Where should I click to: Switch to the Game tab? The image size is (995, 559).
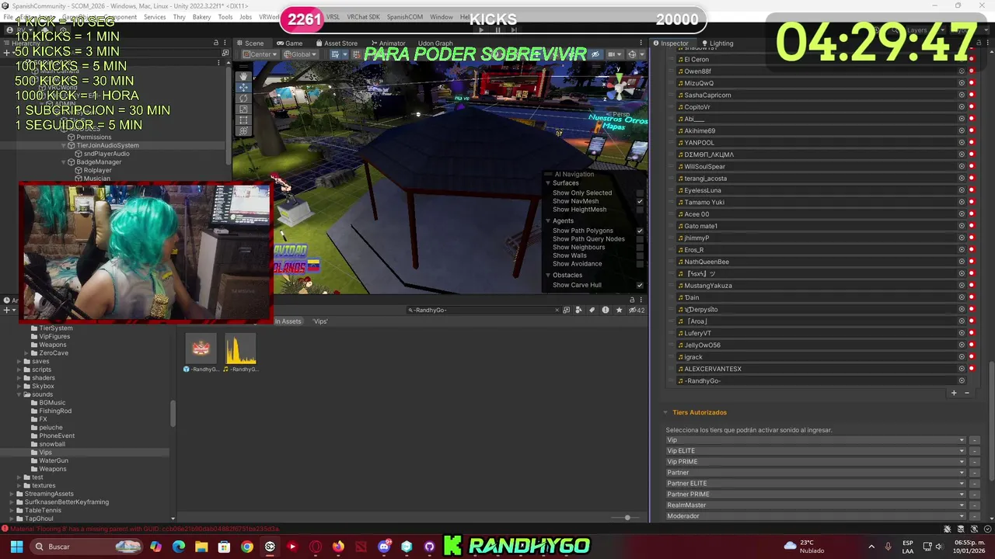[x=289, y=43]
